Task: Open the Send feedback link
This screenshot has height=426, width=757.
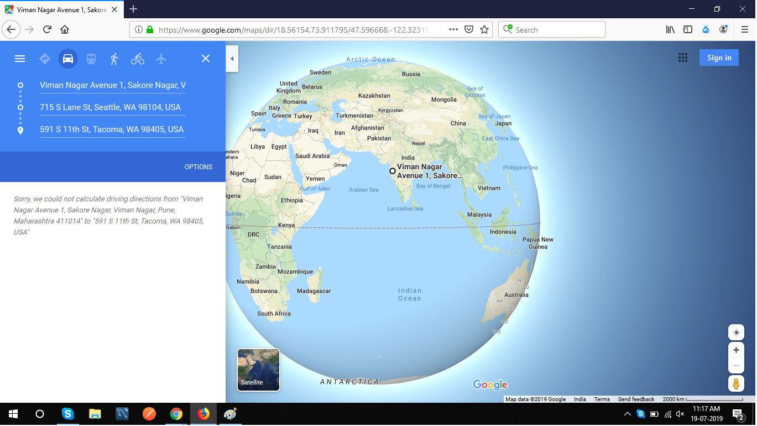Action: (636, 399)
